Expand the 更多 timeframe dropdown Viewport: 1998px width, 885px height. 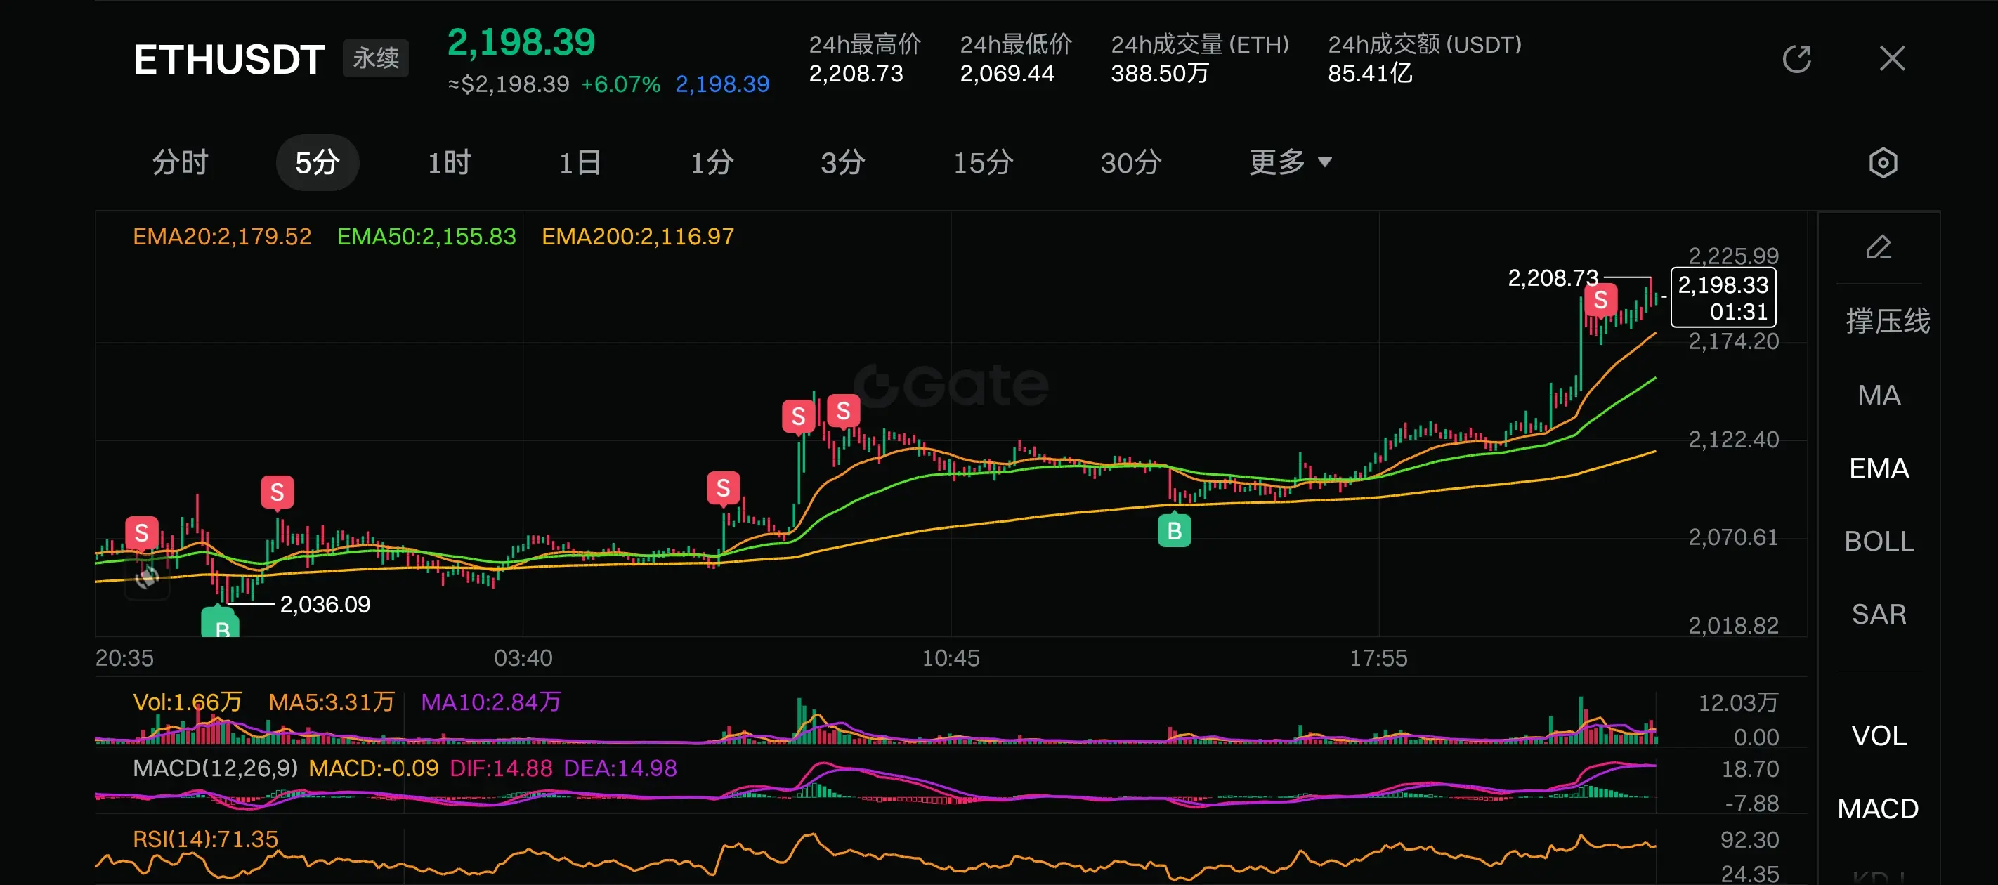[1277, 163]
